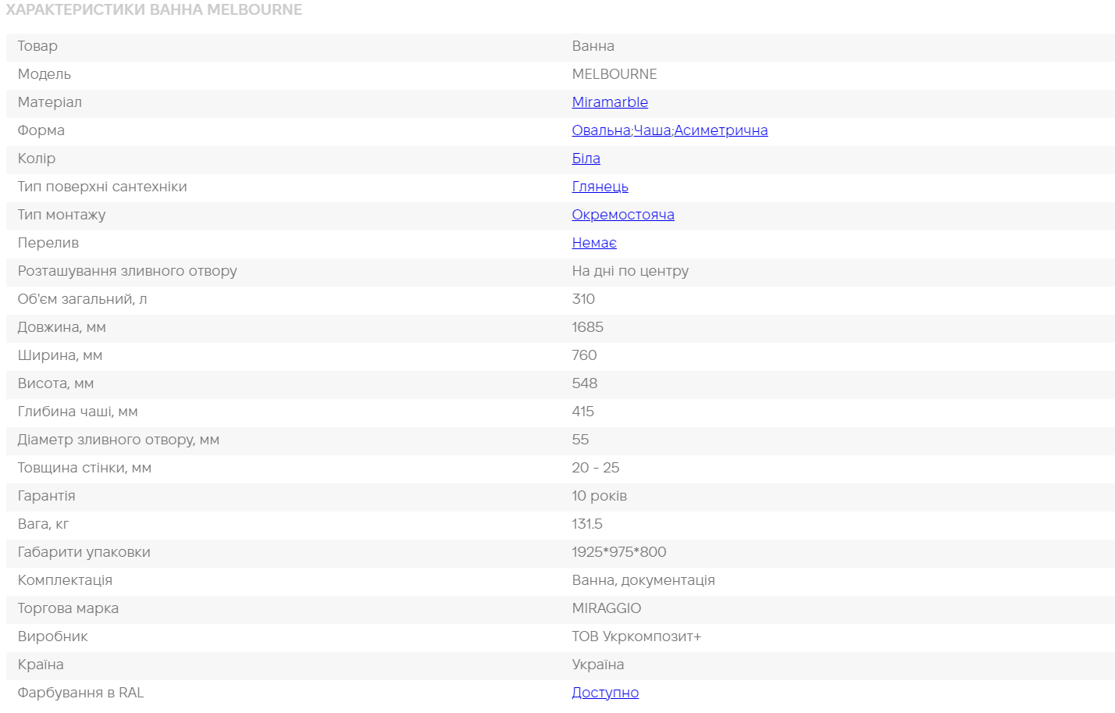This screenshot has height=713, width=1115.
Task: Click the На дні по центру value
Action: (x=629, y=271)
